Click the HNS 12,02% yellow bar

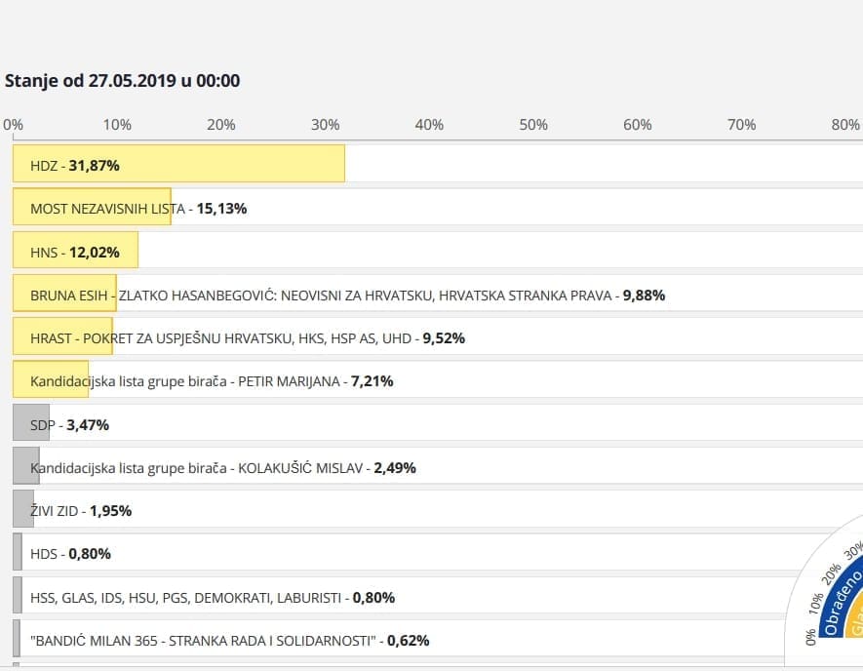pyautogui.click(x=75, y=251)
